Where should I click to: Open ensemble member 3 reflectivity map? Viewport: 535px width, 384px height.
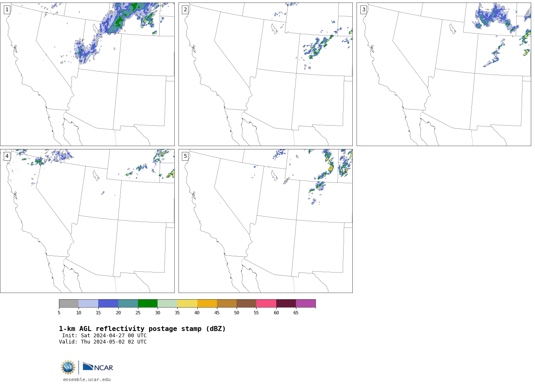[x=443, y=74]
